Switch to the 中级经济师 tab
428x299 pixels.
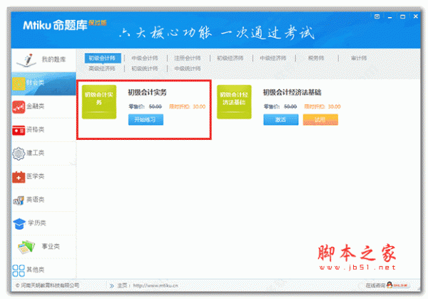point(273,59)
